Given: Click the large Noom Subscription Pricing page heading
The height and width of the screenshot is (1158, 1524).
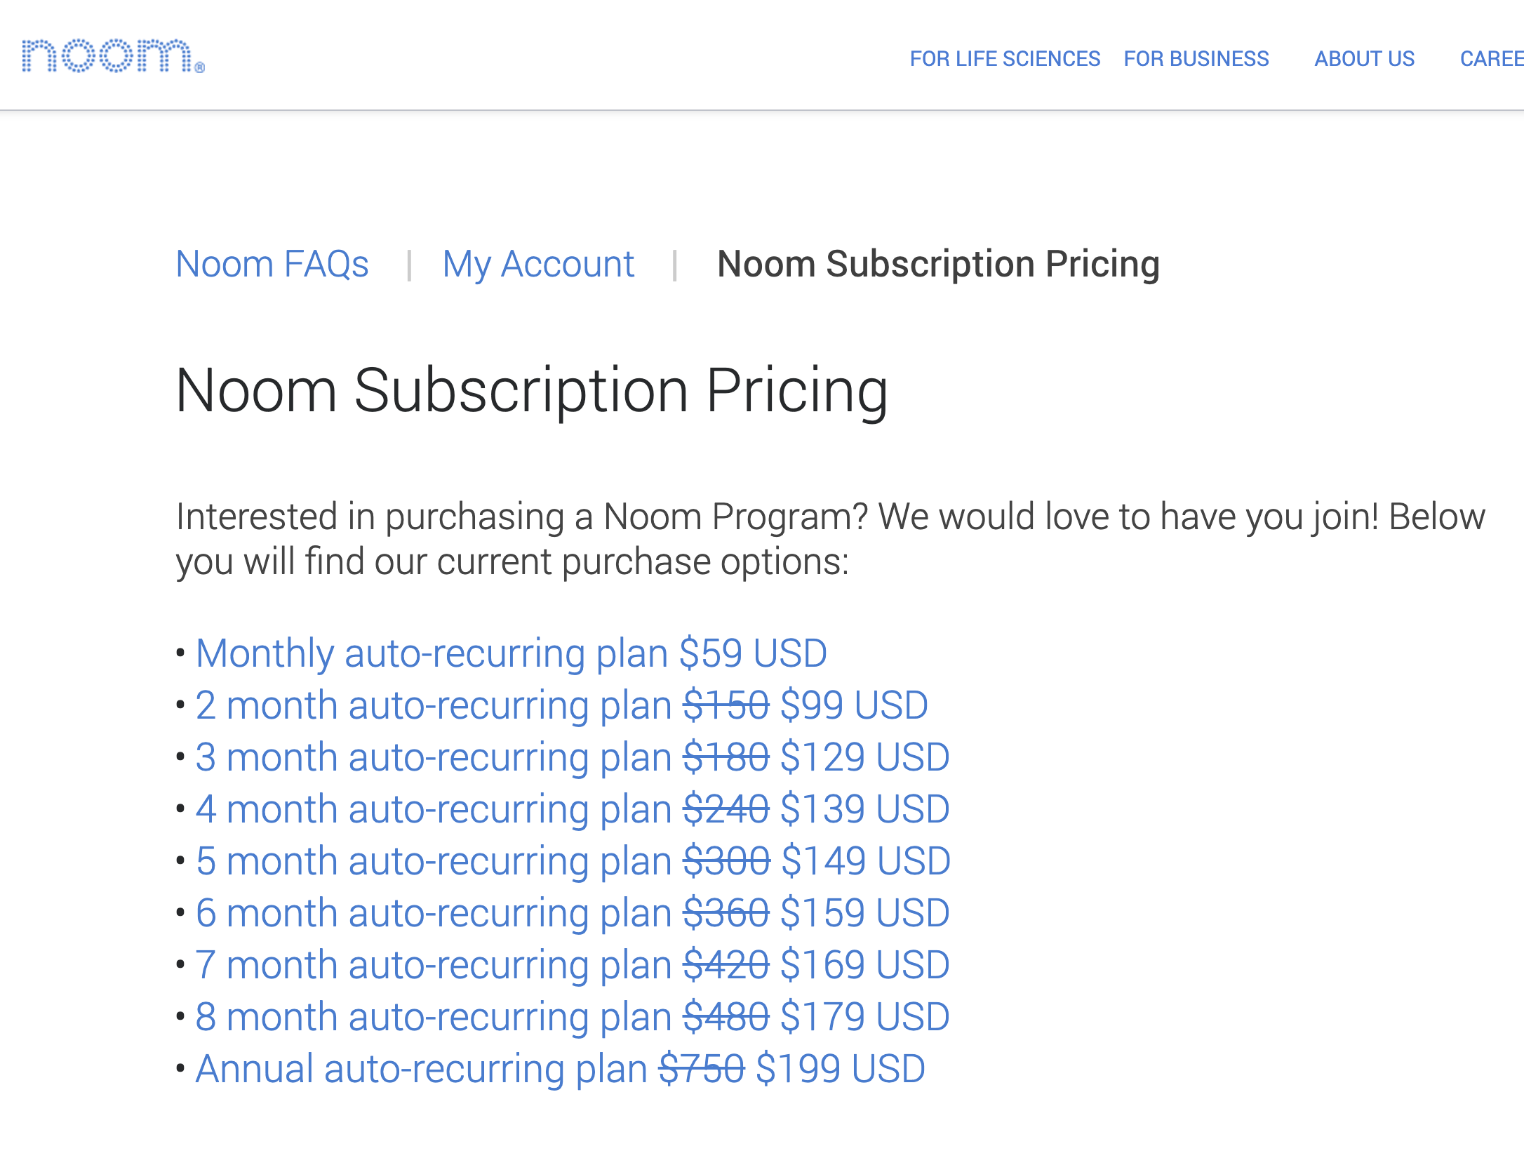Looking at the screenshot, I should coord(532,391).
